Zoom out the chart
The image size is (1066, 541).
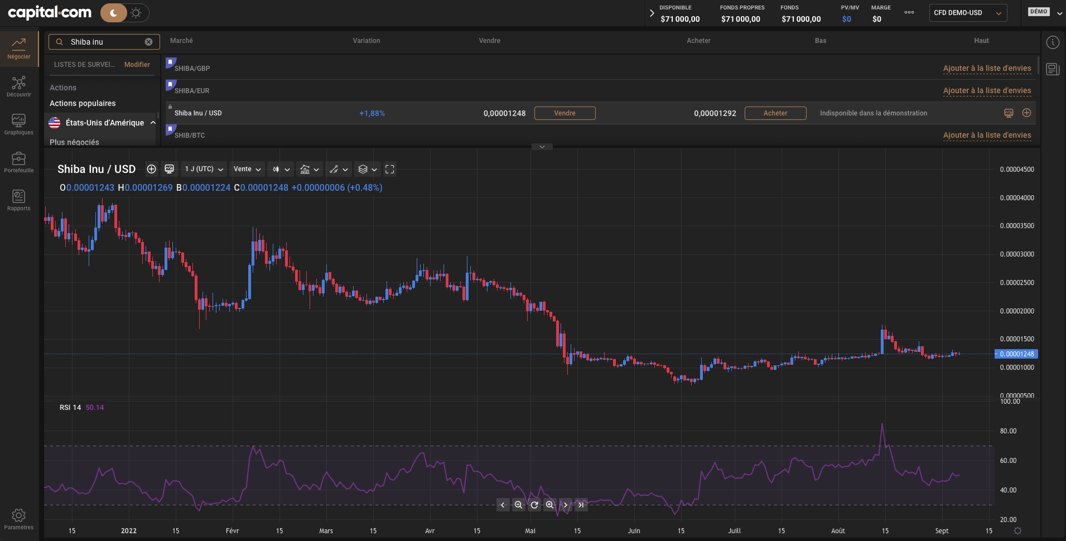click(519, 505)
